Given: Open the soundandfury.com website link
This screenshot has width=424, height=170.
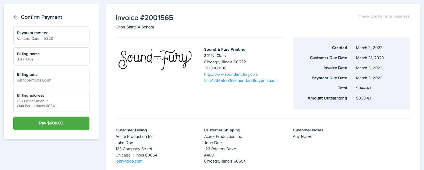Looking at the screenshot, I should click(x=231, y=74).
